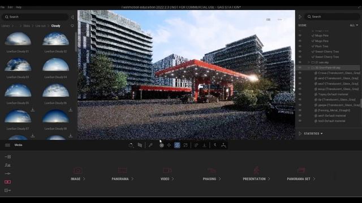362x203 pixels.
Task: Click the magnifier in the library search
Action: (6, 17)
